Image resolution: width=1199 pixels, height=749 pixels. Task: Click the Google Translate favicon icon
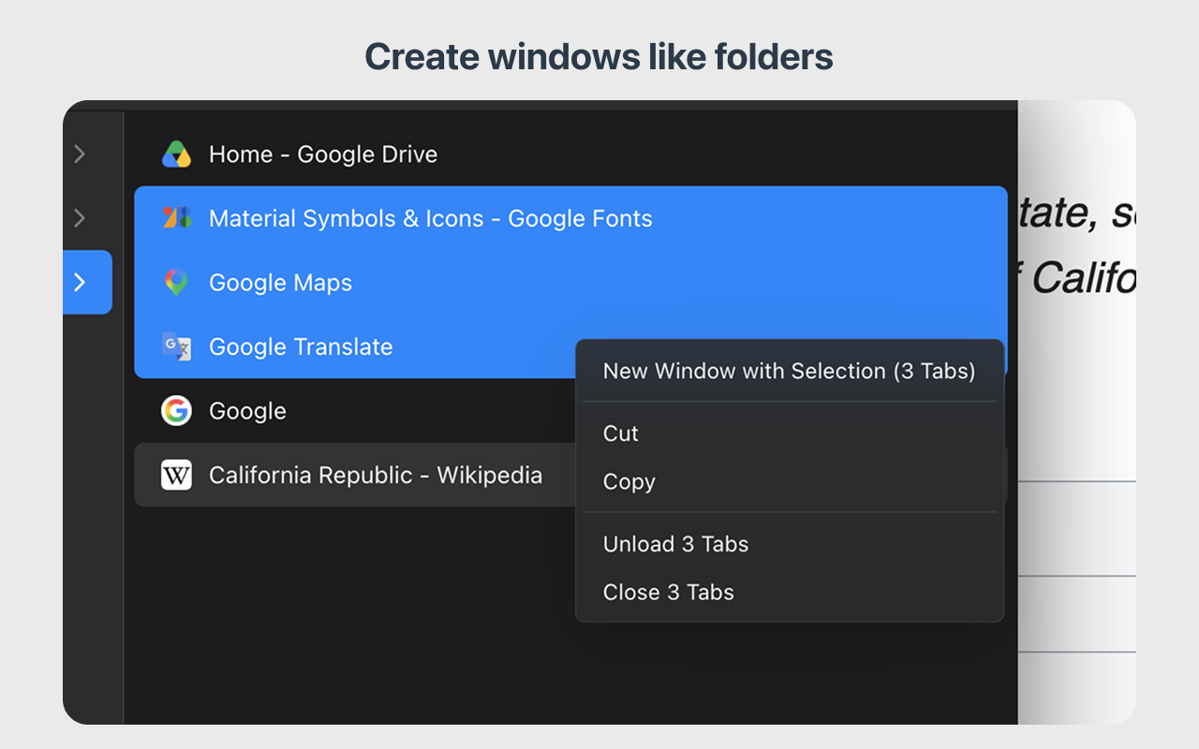[176, 346]
